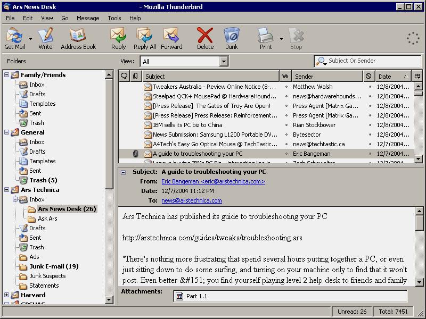Toggle read dot for Steelpad QCK+ message
The width and height of the screenshot is (426, 319).
(286, 96)
